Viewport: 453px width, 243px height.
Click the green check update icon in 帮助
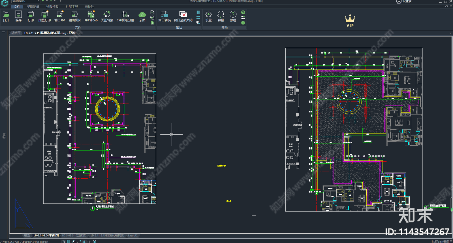243,12
